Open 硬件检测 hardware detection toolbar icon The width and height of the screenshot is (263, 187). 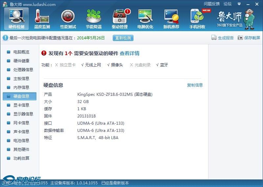16,19
